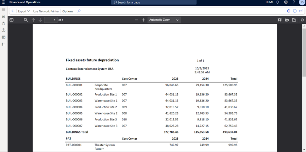Open the Automatic Zoom dropdown
Image resolution: width=306 pixels, height=152 pixels.
[164, 20]
